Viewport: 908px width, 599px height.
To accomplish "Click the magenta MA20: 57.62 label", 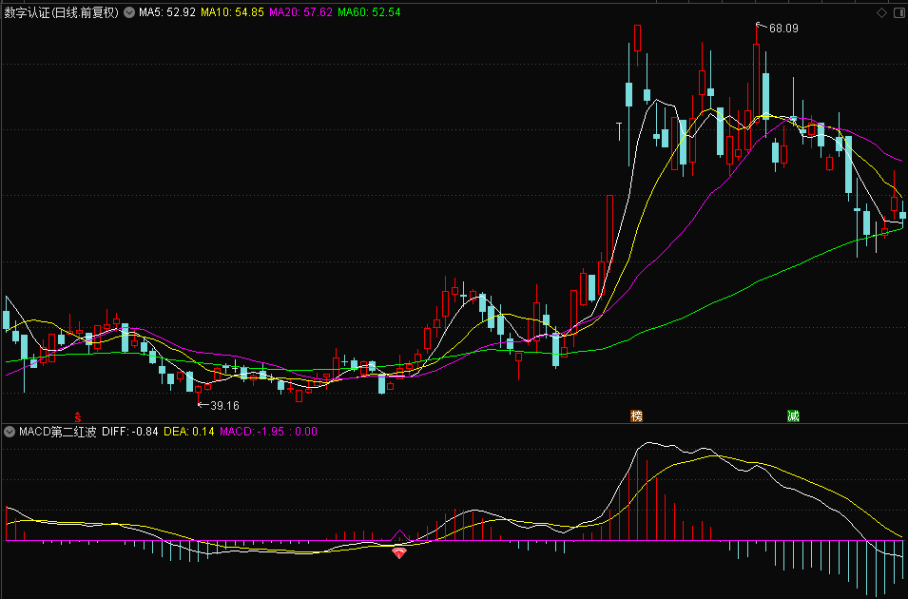I will click(x=300, y=13).
